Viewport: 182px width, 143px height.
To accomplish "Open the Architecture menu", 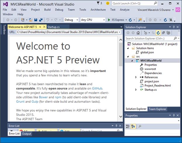I will tap(98, 10).
